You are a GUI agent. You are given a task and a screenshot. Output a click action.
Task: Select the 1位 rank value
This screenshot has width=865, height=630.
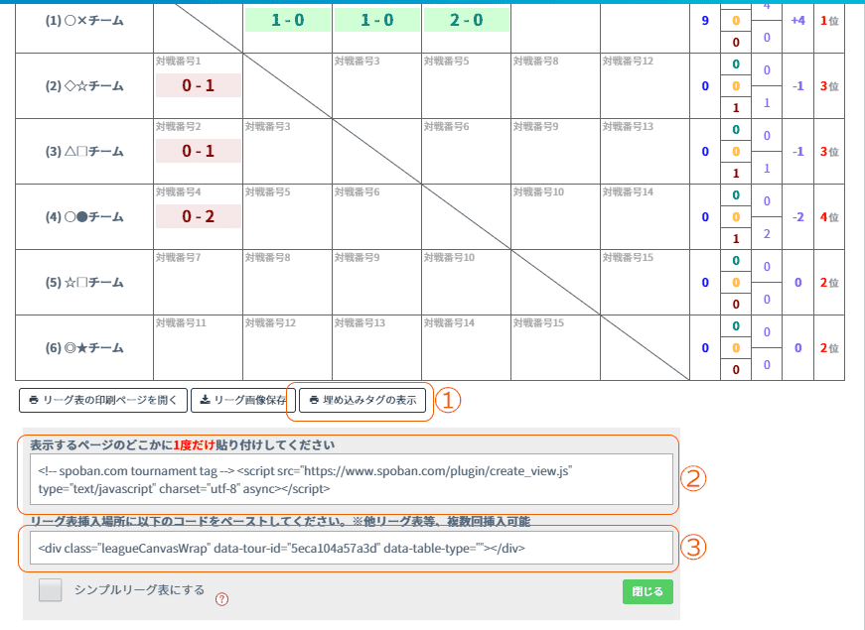(829, 21)
